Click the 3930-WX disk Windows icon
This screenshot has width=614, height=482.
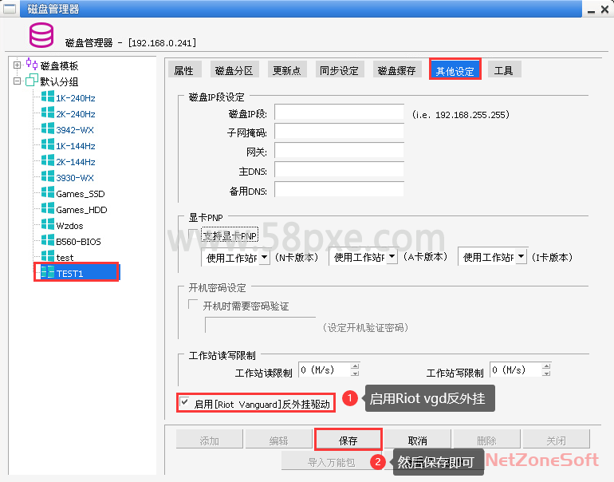48,177
